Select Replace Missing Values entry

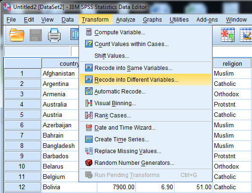pos(145,151)
